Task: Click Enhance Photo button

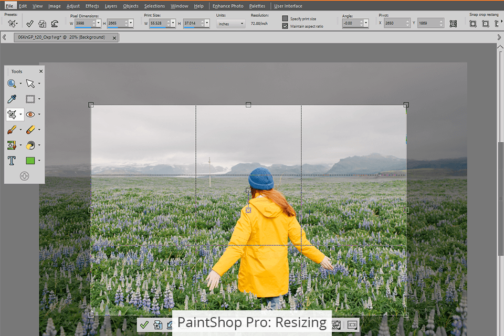Action: (x=228, y=6)
